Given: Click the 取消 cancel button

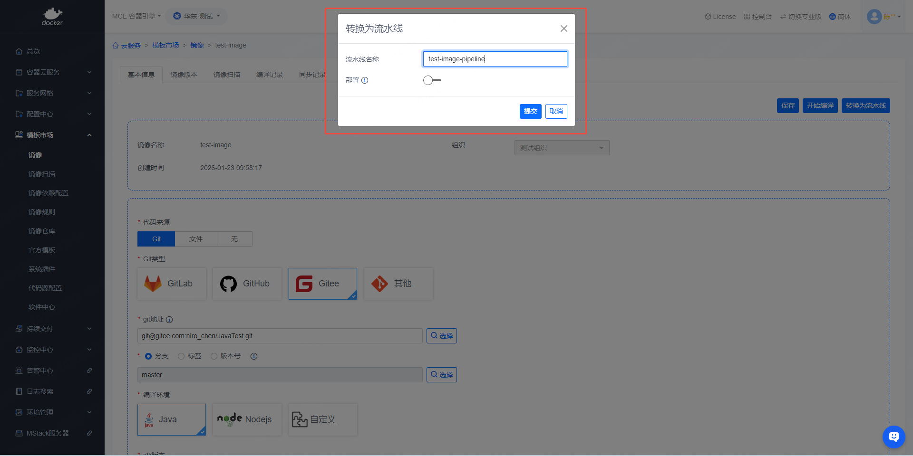Looking at the screenshot, I should (x=556, y=111).
